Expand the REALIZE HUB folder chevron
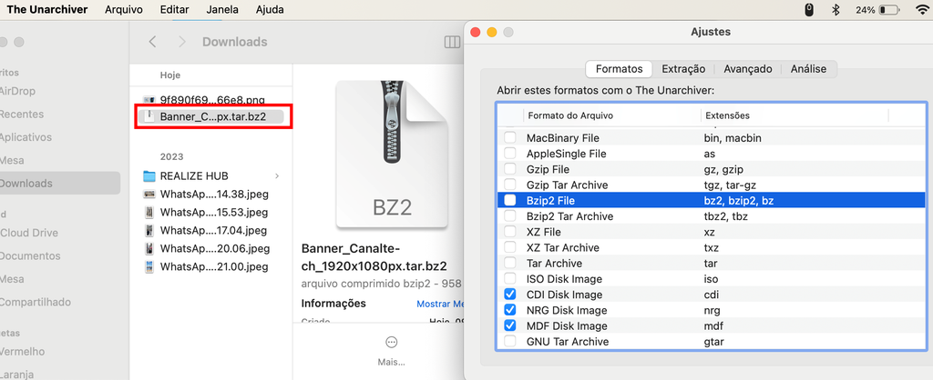 coord(277,176)
